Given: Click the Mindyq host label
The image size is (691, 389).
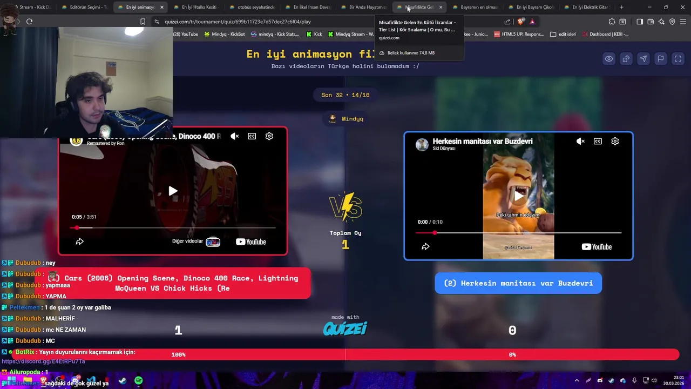Looking at the screenshot, I should point(346,119).
